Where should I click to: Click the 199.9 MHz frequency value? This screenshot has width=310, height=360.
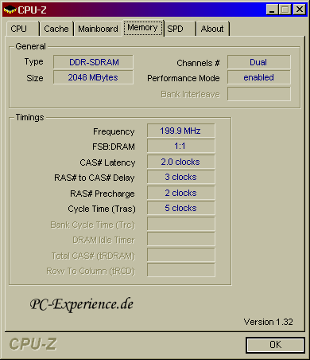point(181,131)
